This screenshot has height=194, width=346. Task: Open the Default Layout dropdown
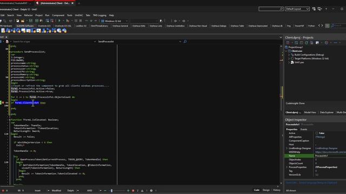(x=297, y=9)
